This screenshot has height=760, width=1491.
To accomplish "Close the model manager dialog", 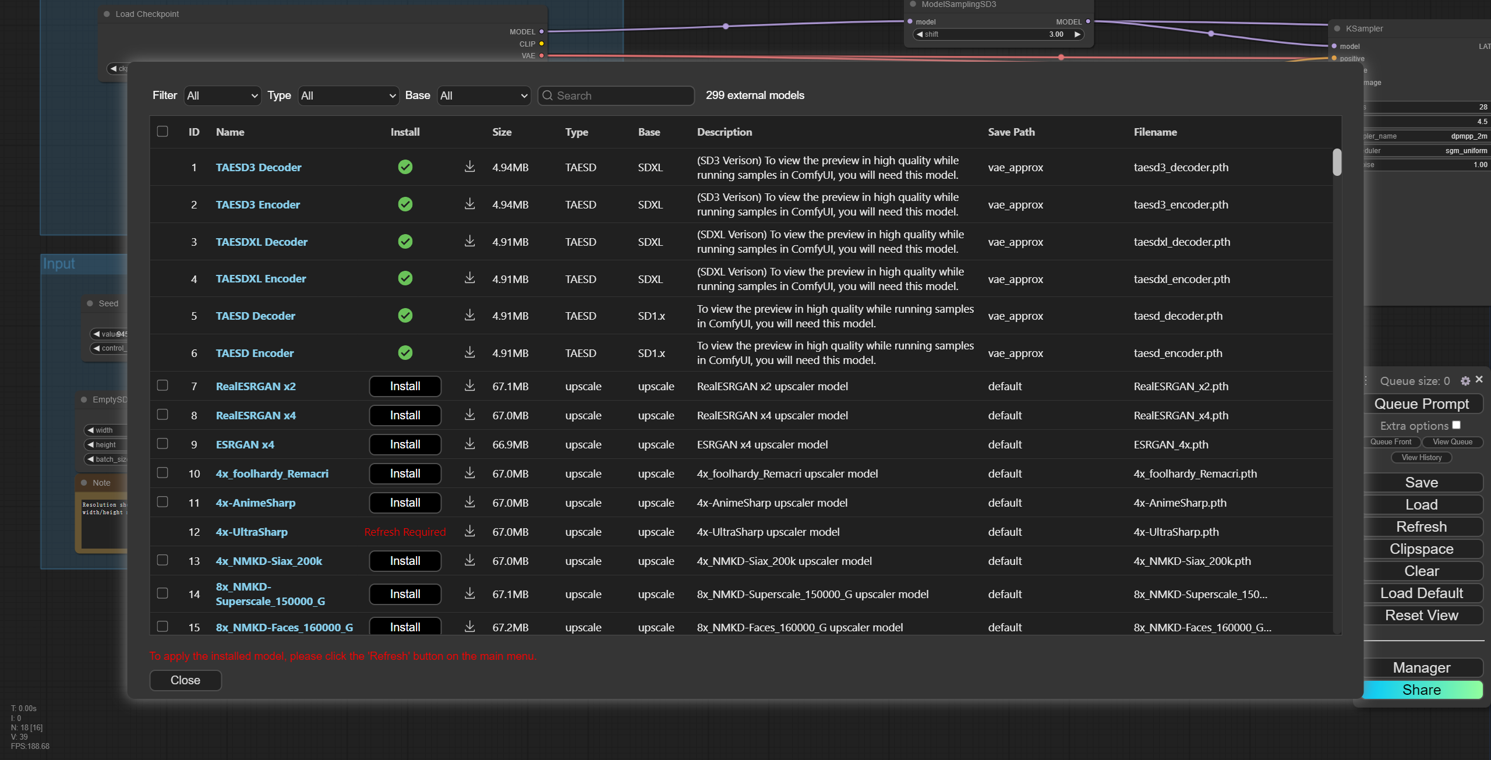I will pyautogui.click(x=185, y=680).
